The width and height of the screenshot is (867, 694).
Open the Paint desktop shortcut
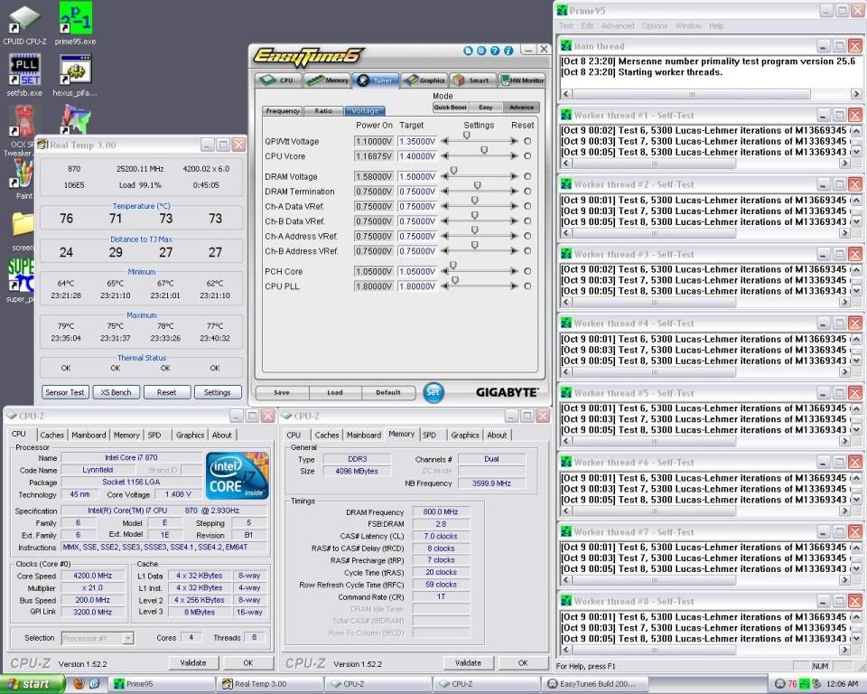(x=23, y=180)
